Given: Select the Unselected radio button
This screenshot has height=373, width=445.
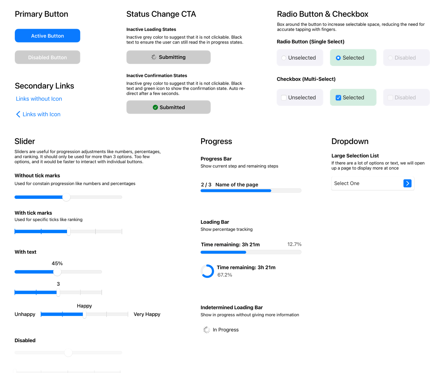Looking at the screenshot, I should [x=284, y=58].
